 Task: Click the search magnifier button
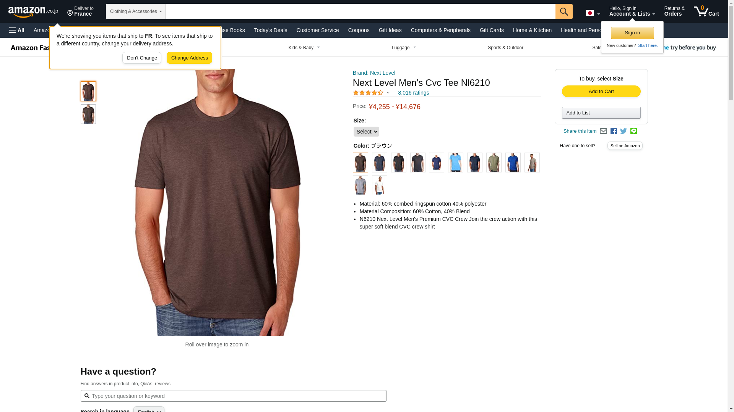pyautogui.click(x=564, y=11)
